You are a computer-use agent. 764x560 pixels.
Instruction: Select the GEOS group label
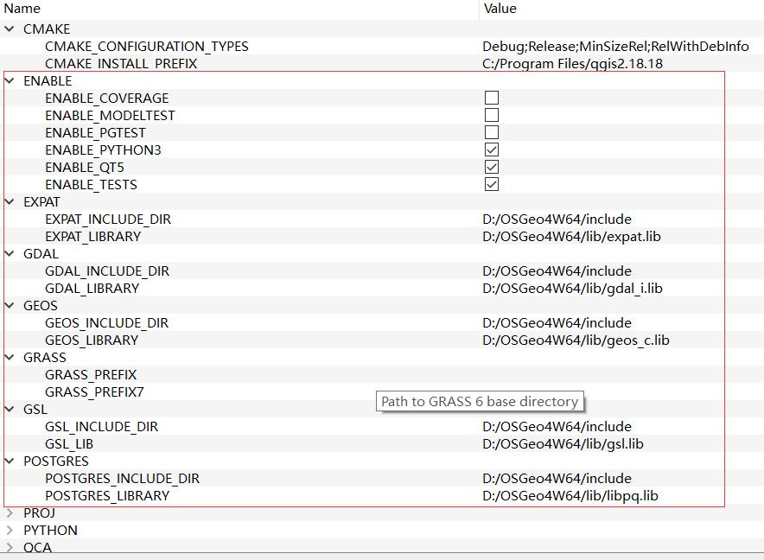pyautogui.click(x=41, y=306)
